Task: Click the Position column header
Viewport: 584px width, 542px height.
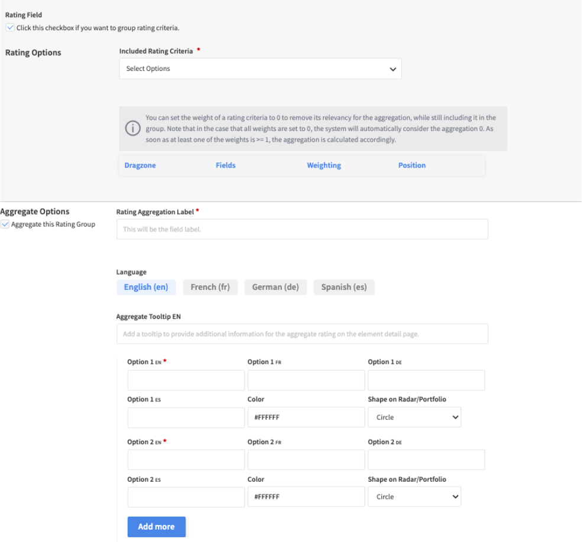Action: click(x=412, y=165)
